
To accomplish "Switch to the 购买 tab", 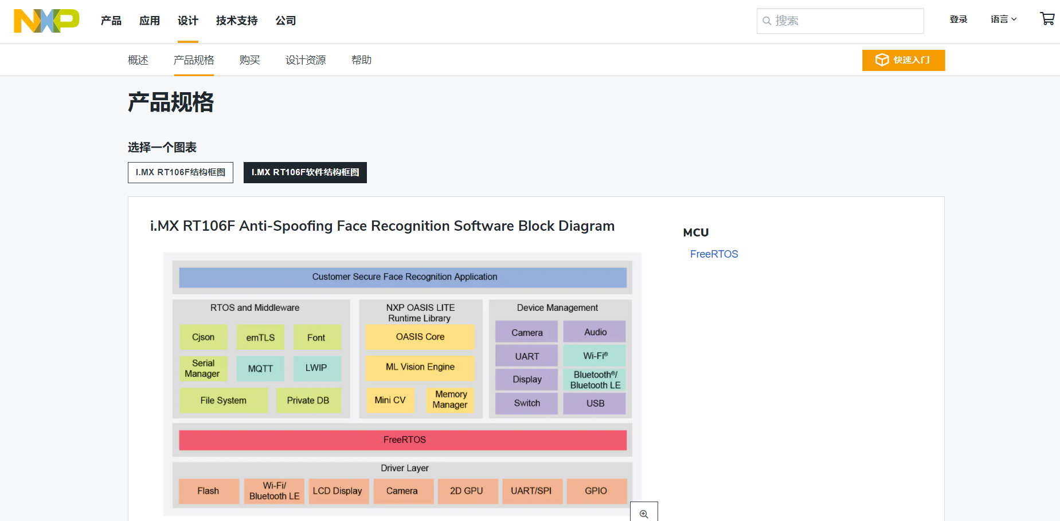I will [x=250, y=60].
